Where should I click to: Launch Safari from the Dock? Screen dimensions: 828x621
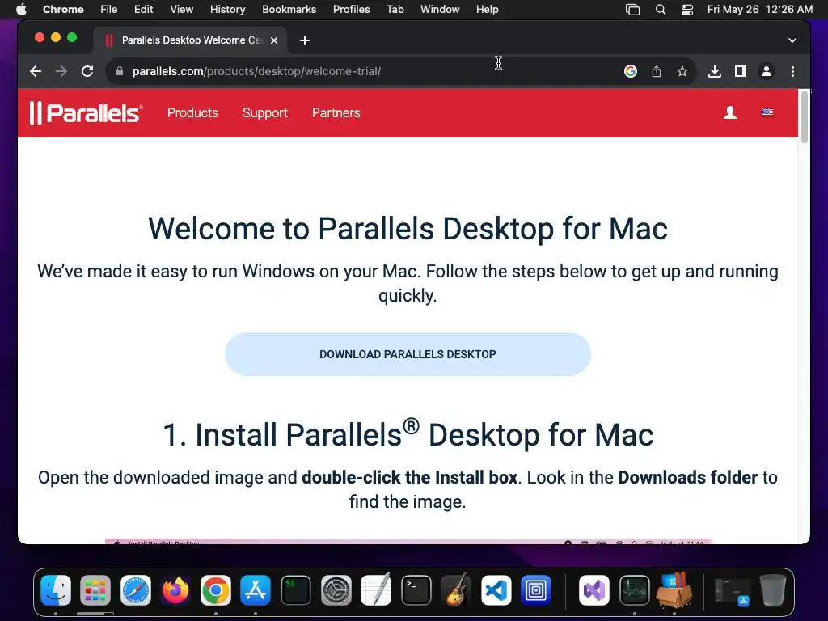coord(136,590)
